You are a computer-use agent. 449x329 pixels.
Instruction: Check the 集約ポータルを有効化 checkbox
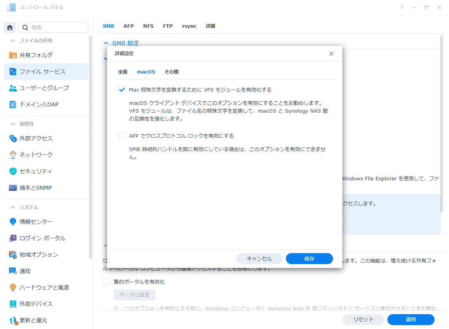107,282
